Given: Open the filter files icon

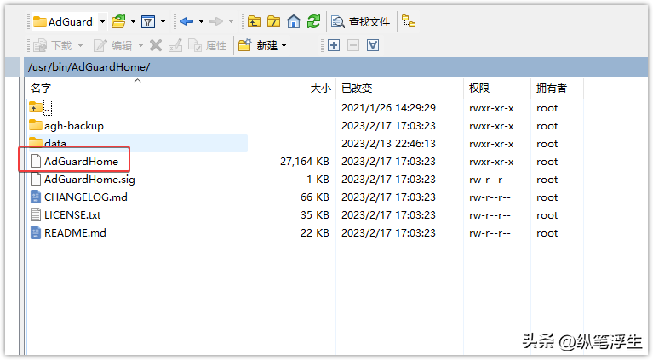Looking at the screenshot, I should click(x=148, y=21).
